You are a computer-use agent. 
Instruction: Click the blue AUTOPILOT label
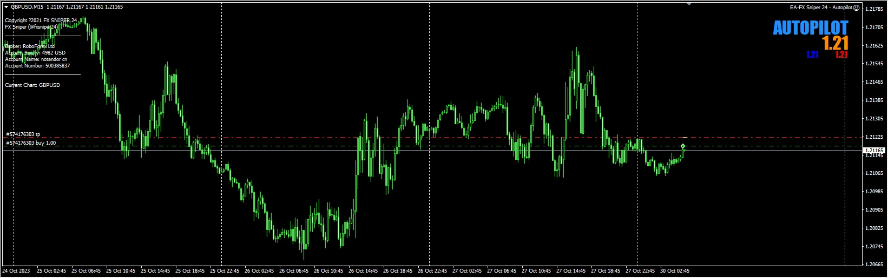tap(810, 28)
